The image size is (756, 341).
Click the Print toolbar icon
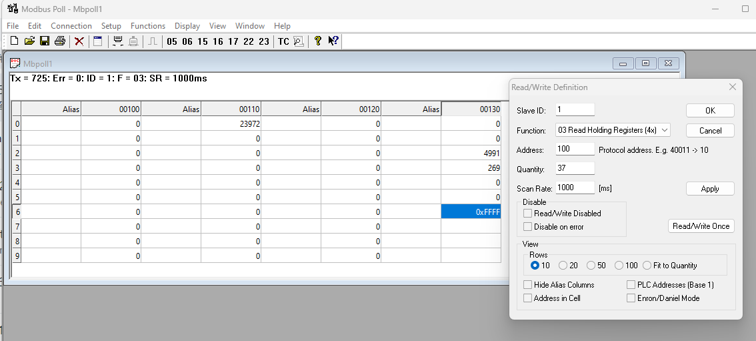point(60,41)
